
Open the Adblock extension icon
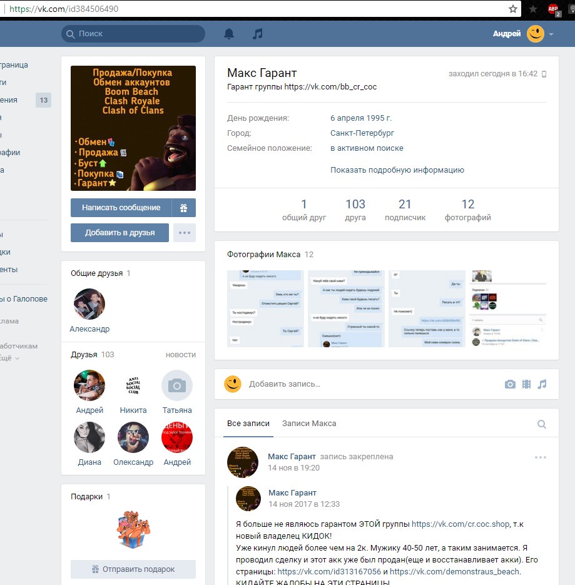(553, 9)
